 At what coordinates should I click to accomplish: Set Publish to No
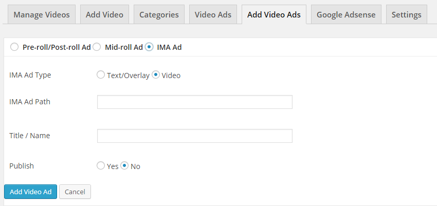[x=124, y=166]
